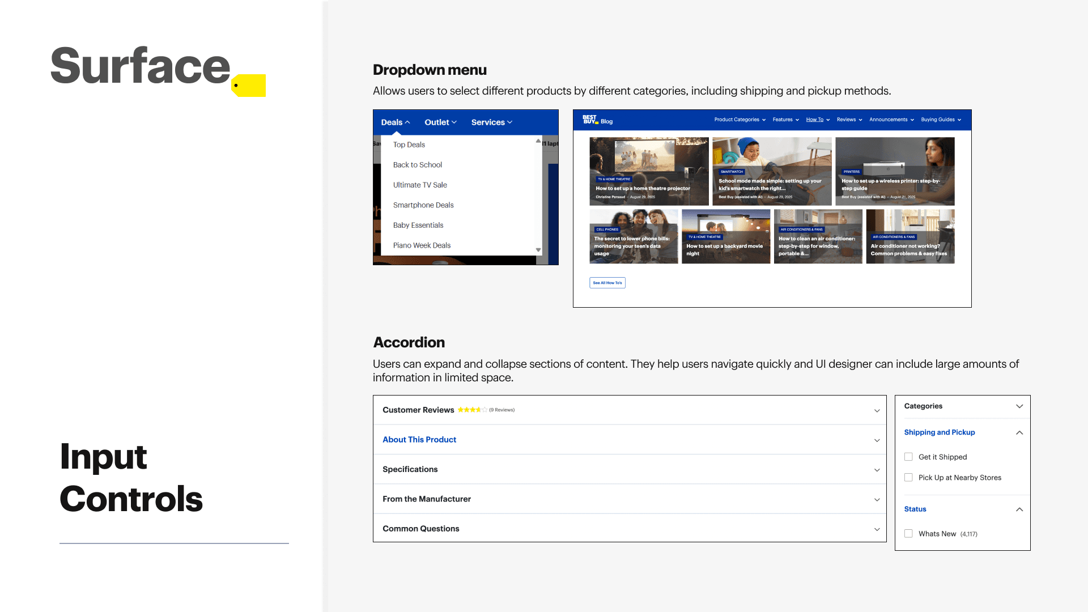This screenshot has width=1088, height=612.
Task: Collapse the Status section chevron
Action: [1019, 509]
